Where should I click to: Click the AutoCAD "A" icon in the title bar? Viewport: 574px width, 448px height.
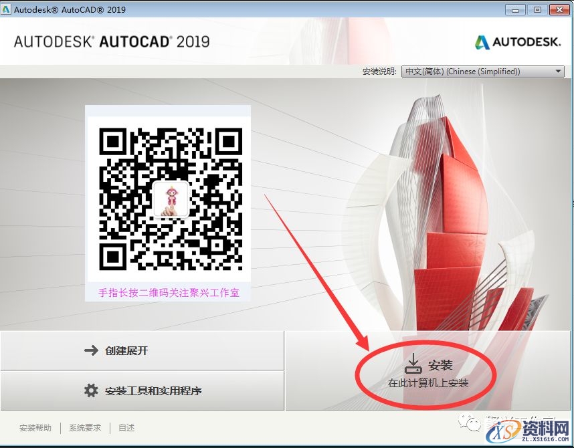click(7, 9)
